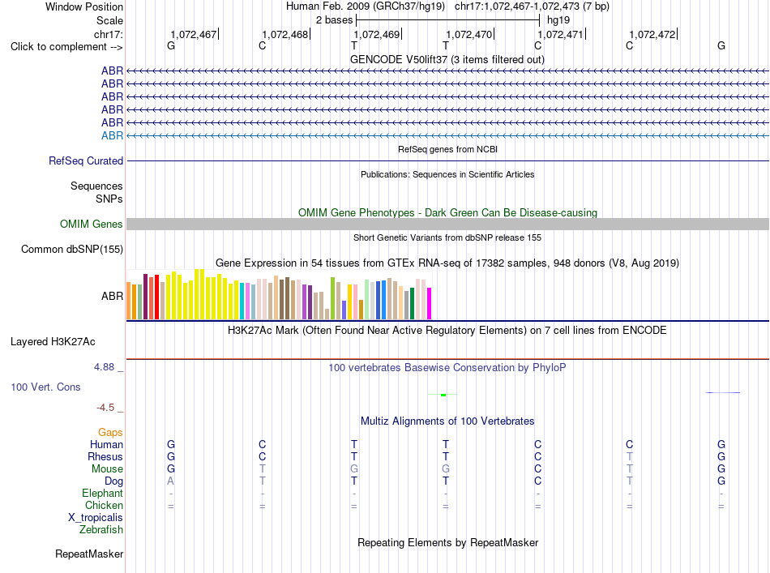Click the X_tropicalis species label
This screenshot has width=770, height=573.
click(x=96, y=518)
